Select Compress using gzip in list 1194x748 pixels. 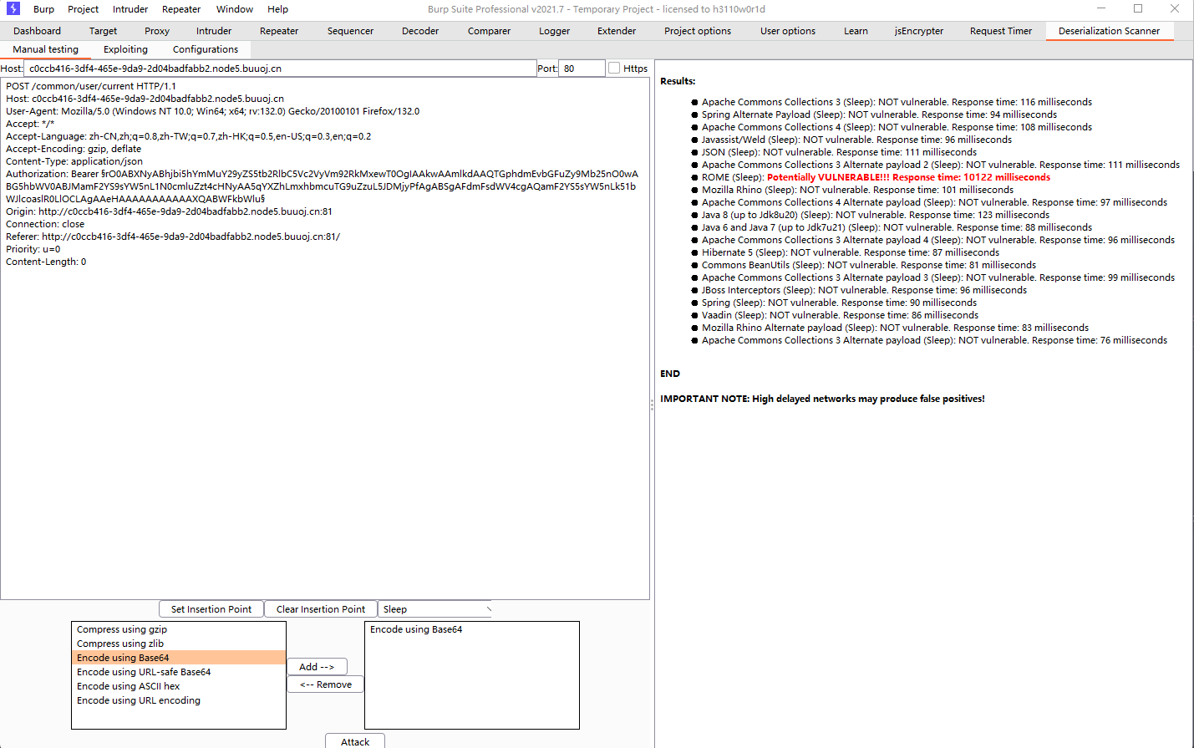122,629
